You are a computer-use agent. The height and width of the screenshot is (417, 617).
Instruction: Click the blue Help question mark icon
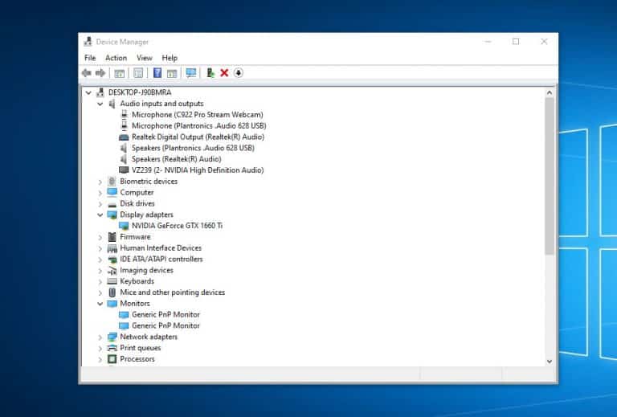(157, 73)
